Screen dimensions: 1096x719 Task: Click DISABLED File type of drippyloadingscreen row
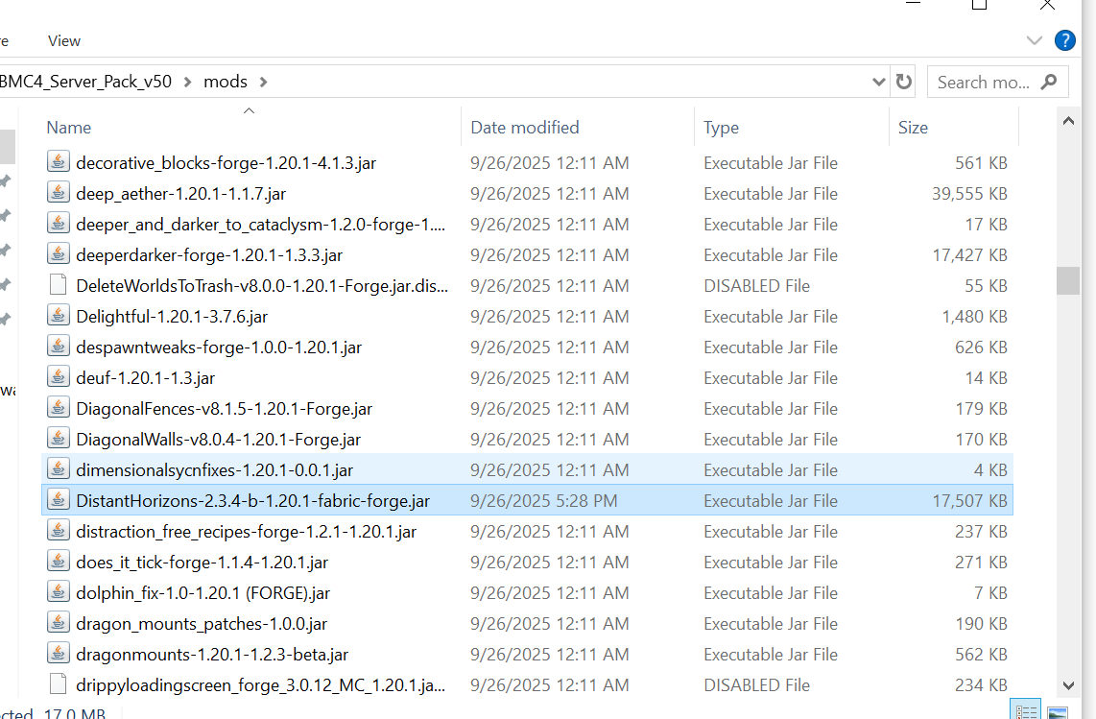tap(756, 685)
